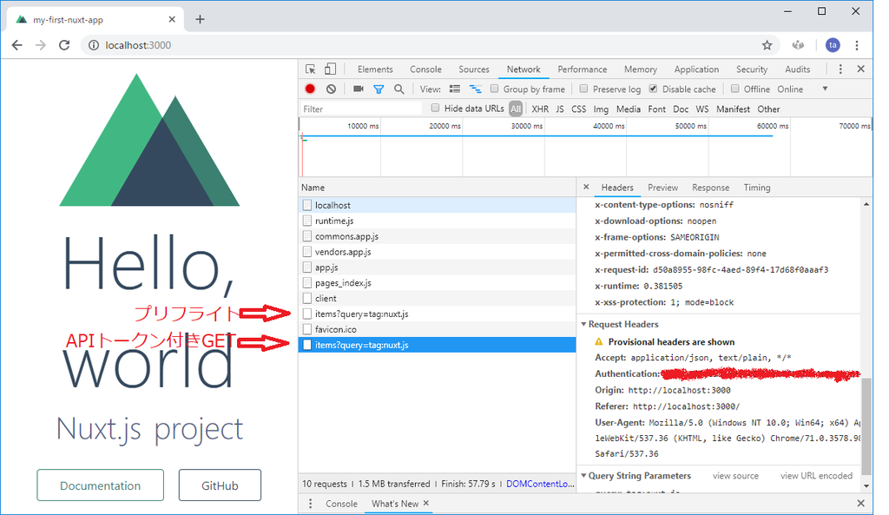Select the pages_index.js request
The height and width of the screenshot is (515, 889).
coord(438,283)
